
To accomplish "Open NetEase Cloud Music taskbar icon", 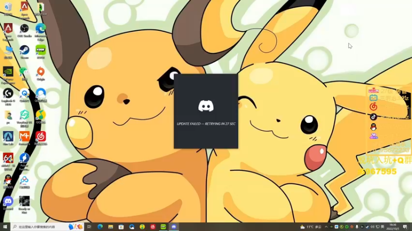I will [x=152, y=227].
